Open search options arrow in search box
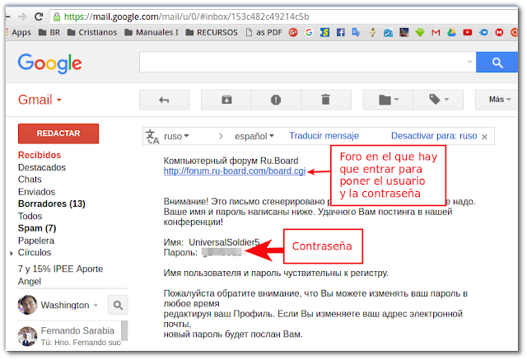 (x=469, y=62)
